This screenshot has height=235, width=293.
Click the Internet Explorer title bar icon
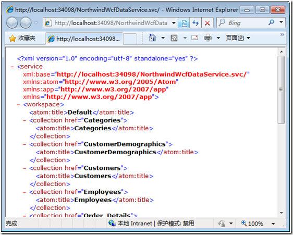pos(9,9)
